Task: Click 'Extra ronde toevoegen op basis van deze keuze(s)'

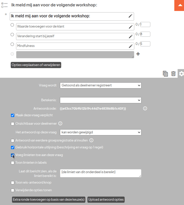Action: (x=49, y=199)
